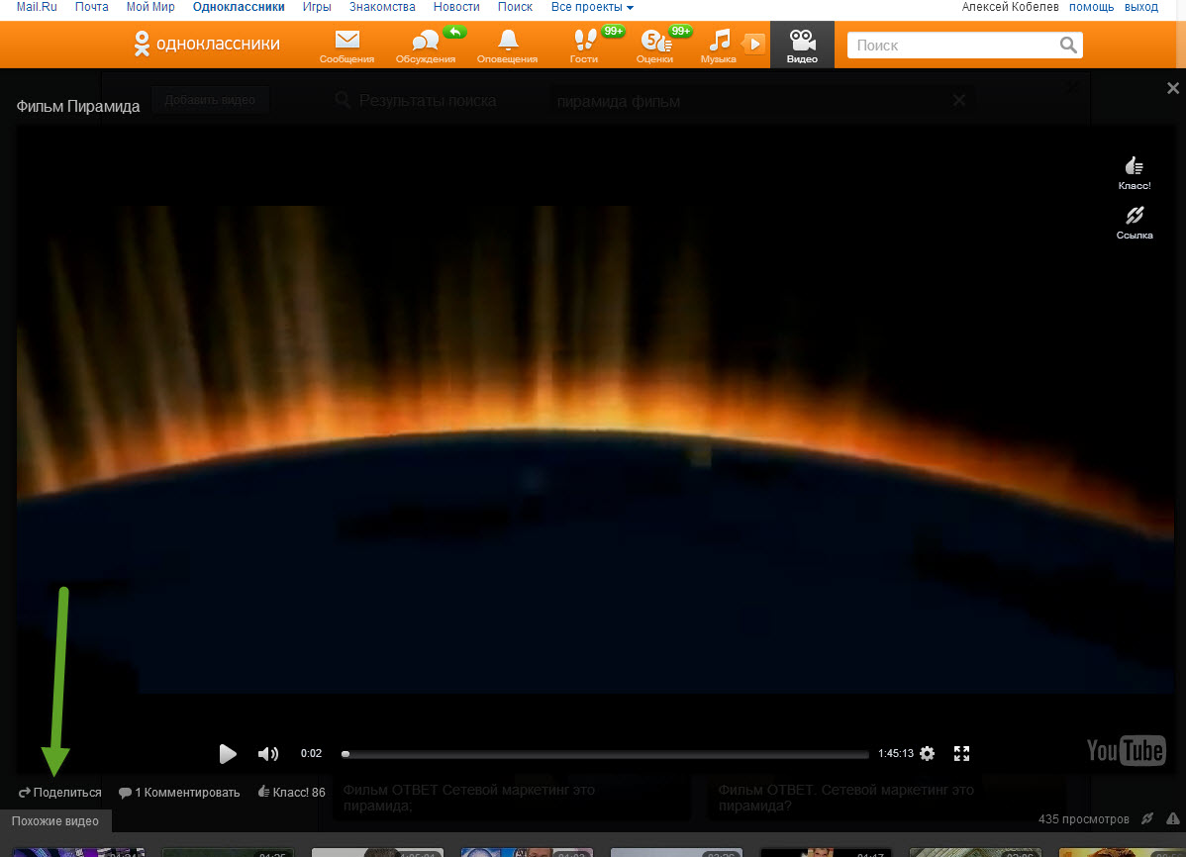Image resolution: width=1186 pixels, height=857 pixels.
Task: Click the link icon next to 435 просмотров
Action: pyautogui.click(x=1147, y=818)
